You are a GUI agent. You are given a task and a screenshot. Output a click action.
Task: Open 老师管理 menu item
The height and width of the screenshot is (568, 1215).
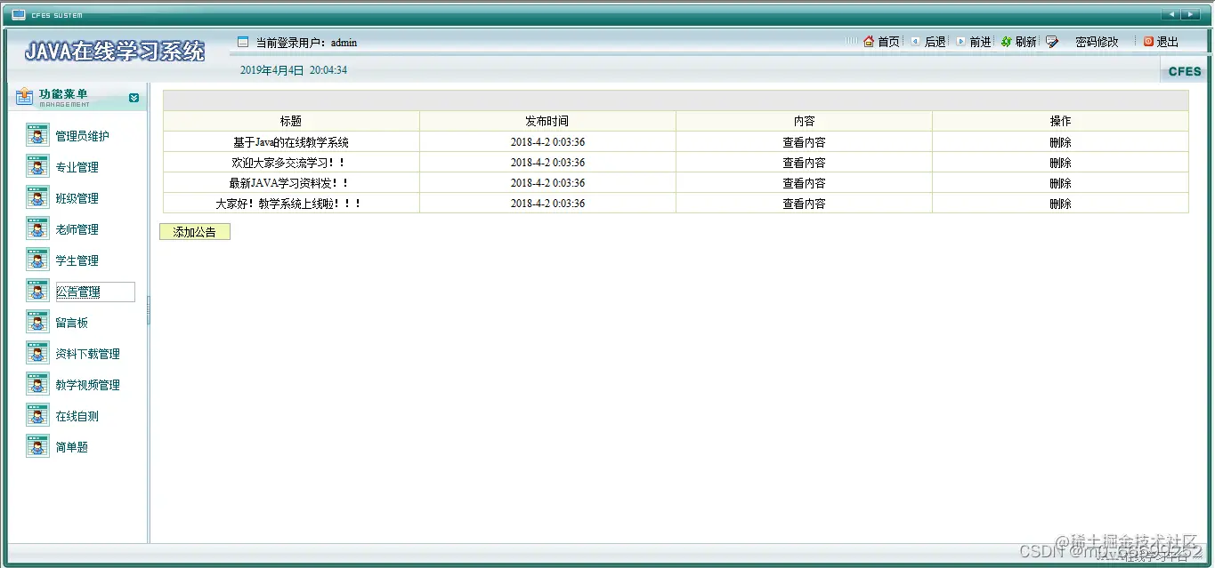click(x=77, y=229)
